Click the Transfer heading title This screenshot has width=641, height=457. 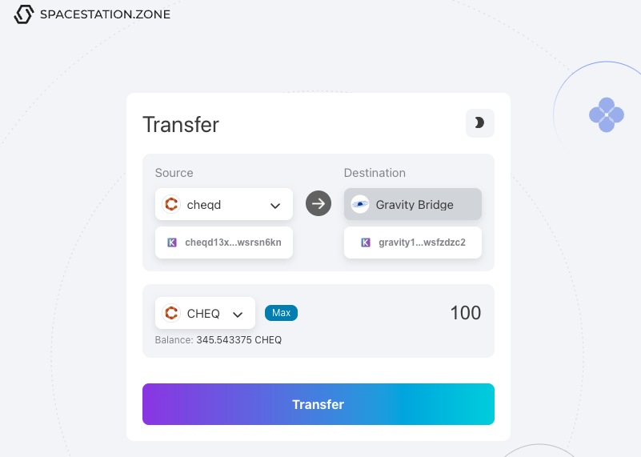(181, 125)
